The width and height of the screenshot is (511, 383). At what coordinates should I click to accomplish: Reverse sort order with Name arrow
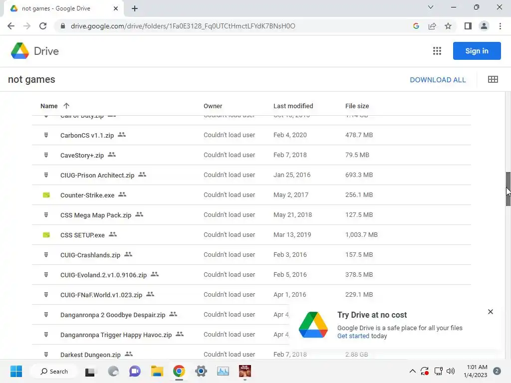pyautogui.click(x=66, y=106)
